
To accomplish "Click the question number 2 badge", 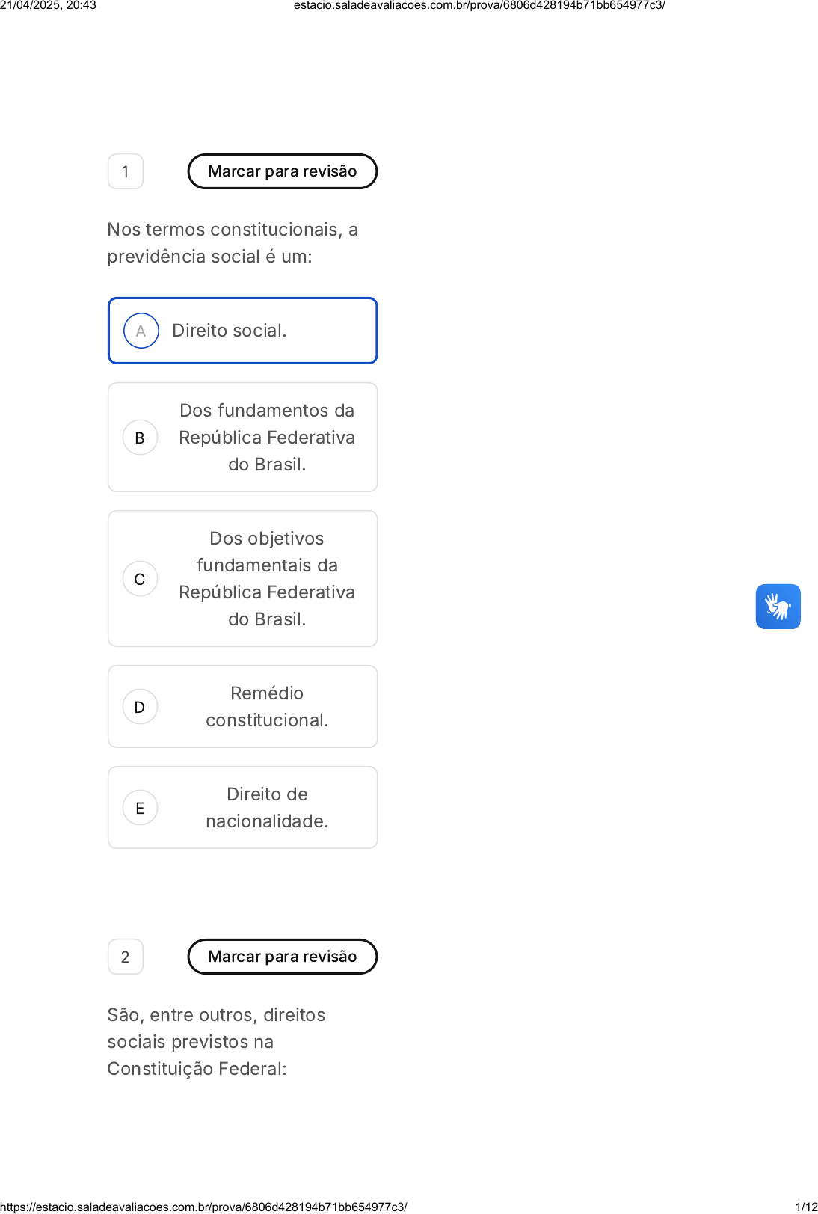I will pos(126,957).
